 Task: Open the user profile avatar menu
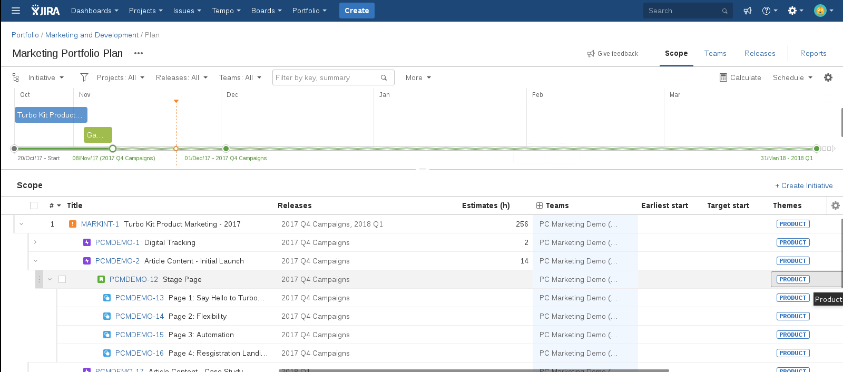(x=824, y=11)
